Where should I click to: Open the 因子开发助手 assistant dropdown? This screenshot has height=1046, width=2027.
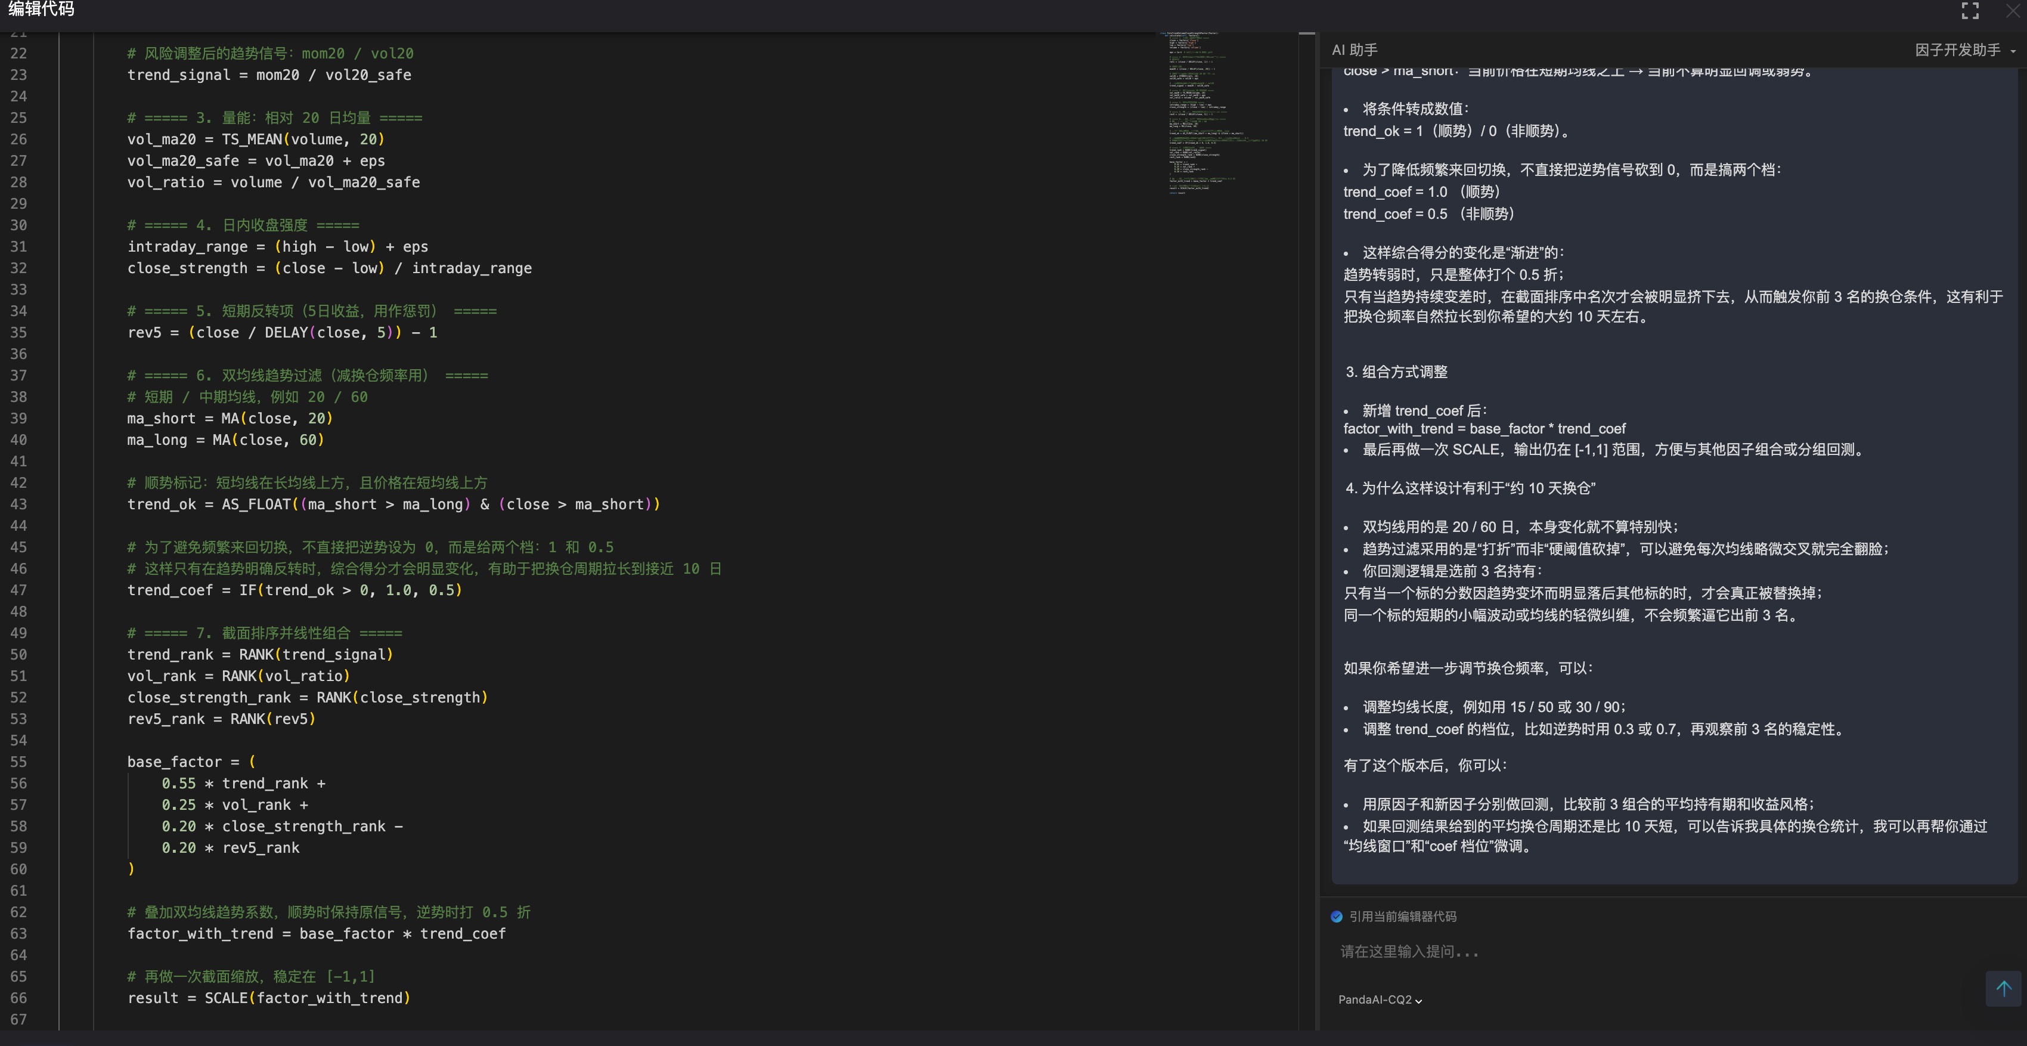click(x=1965, y=49)
